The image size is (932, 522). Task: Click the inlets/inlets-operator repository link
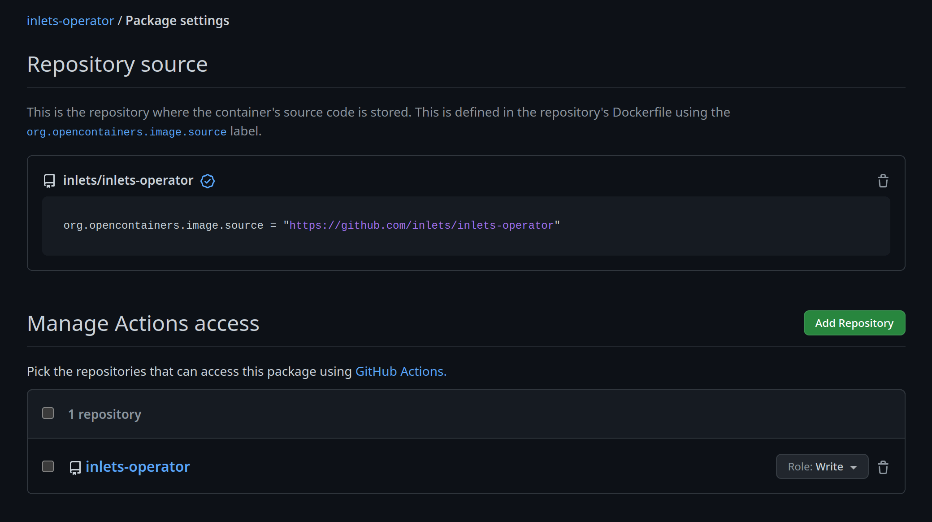point(128,180)
